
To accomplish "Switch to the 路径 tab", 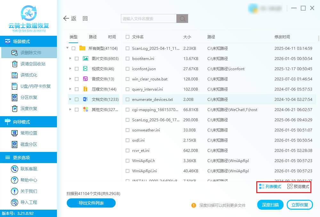I will 93,37.
